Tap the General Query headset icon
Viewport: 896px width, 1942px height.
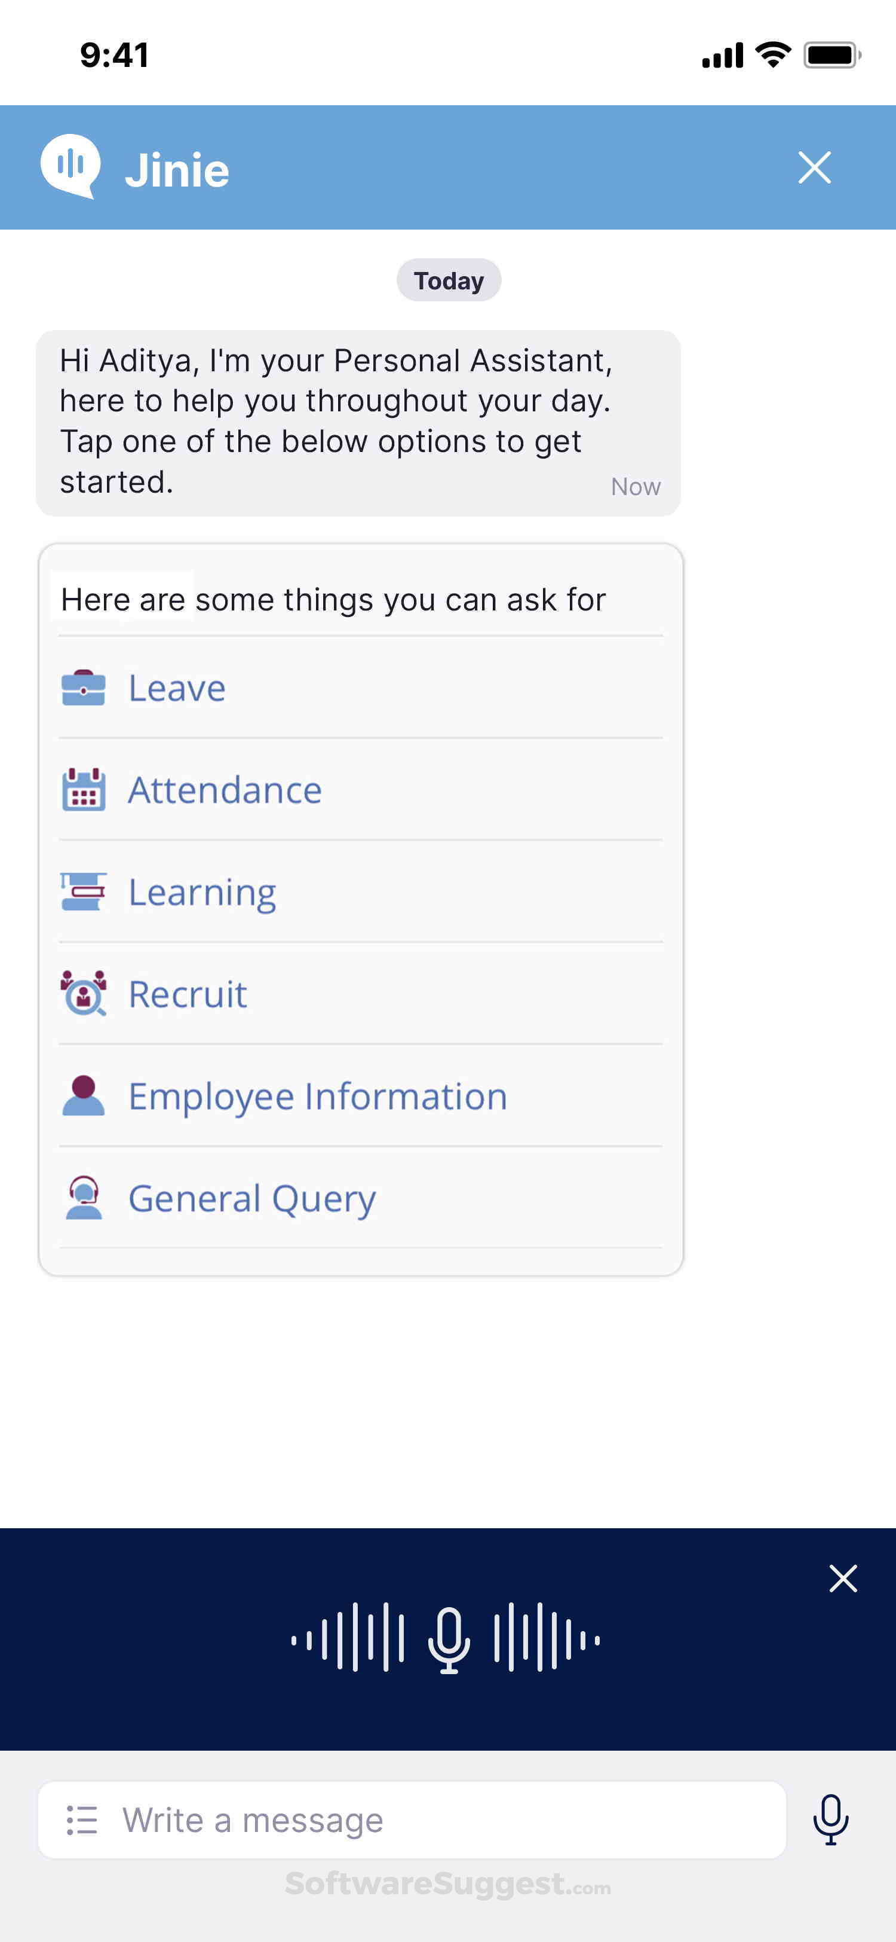coord(83,1197)
